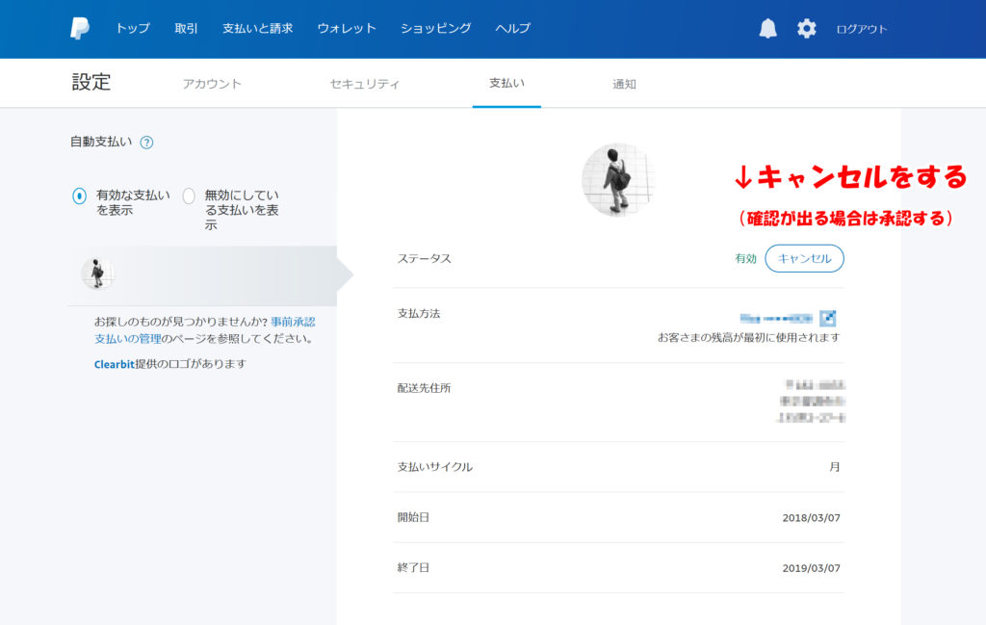
Task: Switch to the 通知 tab
Action: 624,84
